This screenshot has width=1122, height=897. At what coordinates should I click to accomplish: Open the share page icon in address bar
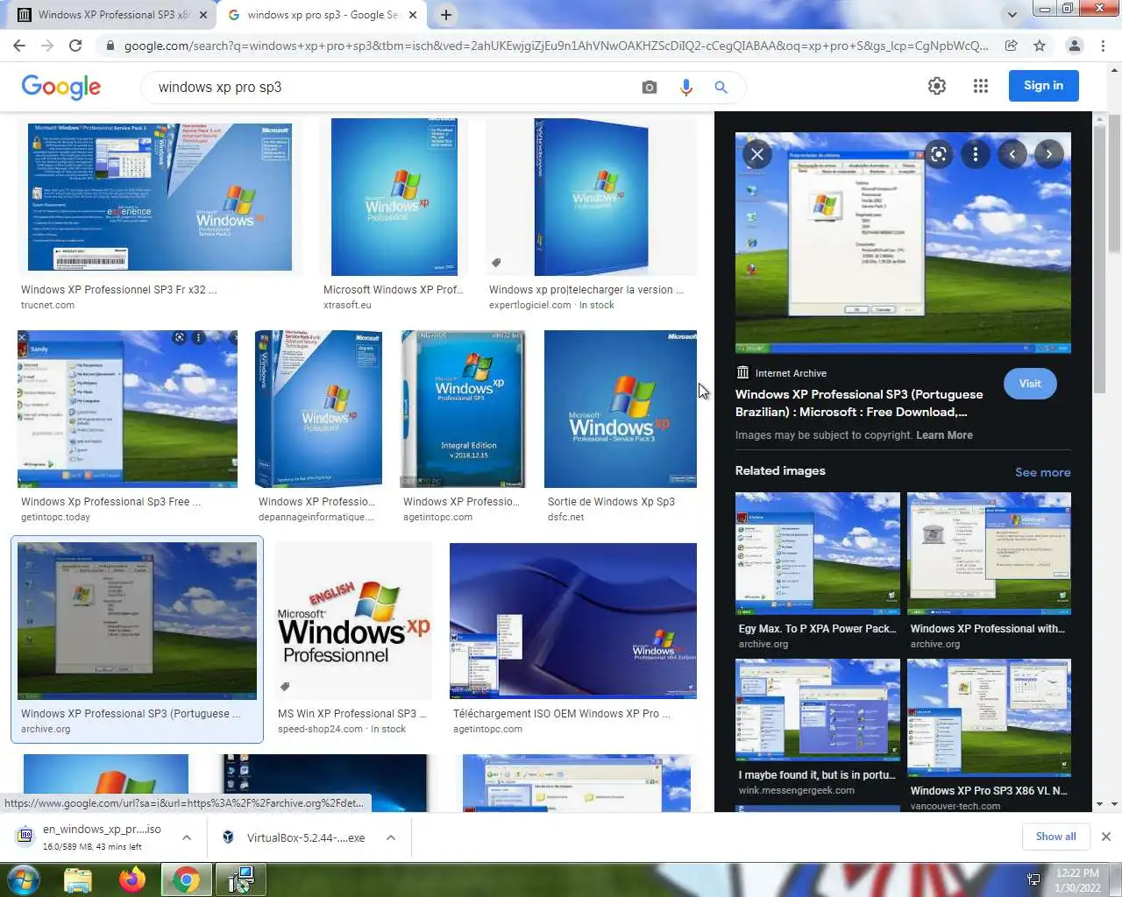pyautogui.click(x=1011, y=46)
